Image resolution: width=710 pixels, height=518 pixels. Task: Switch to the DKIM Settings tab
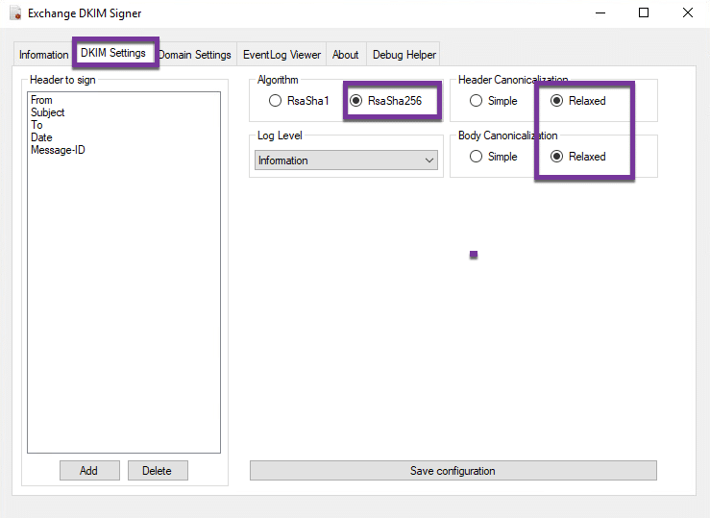coord(113,53)
